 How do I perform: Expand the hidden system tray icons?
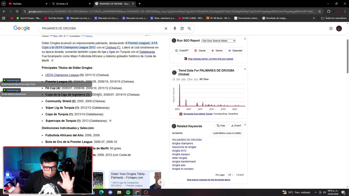click(316, 192)
